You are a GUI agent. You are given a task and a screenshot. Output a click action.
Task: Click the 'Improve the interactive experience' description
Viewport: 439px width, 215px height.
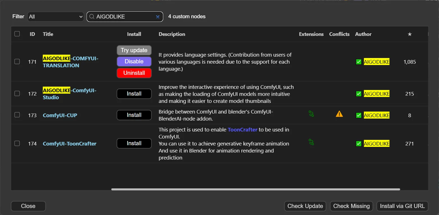click(x=226, y=94)
